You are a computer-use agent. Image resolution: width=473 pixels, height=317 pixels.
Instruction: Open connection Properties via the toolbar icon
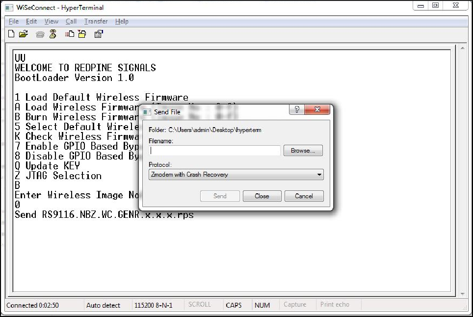98,34
